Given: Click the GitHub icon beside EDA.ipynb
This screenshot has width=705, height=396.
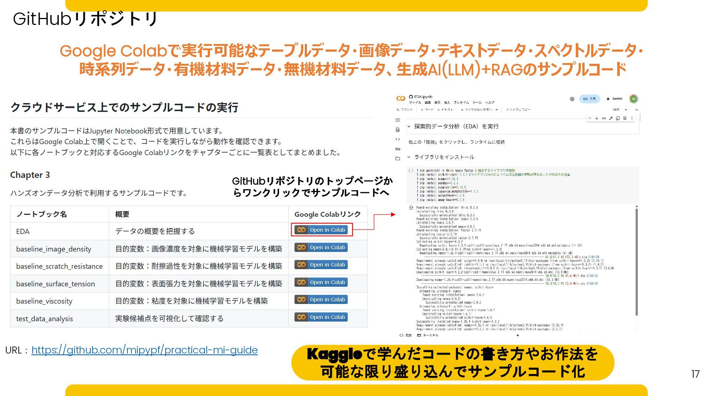Looking at the screenshot, I should (411, 97).
